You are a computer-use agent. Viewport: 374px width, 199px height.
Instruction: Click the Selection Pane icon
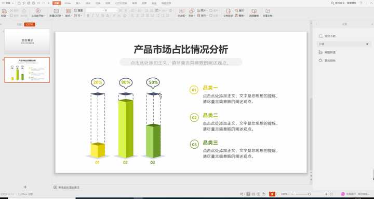[x=254, y=11]
